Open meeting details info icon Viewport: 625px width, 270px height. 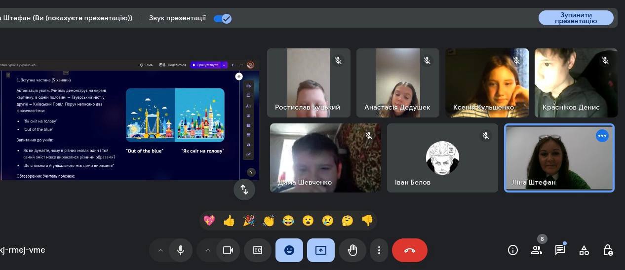click(x=512, y=250)
